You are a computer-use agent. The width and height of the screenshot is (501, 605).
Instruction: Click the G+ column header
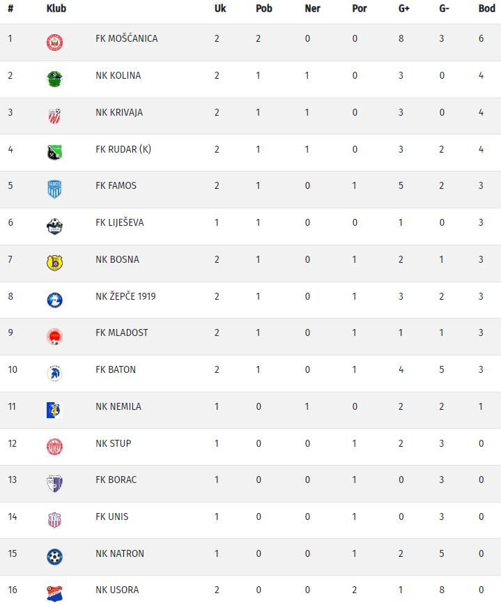pyautogui.click(x=404, y=9)
